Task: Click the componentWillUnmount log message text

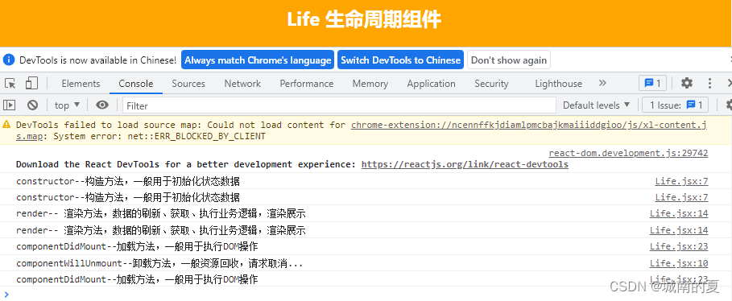Action: [x=159, y=263]
